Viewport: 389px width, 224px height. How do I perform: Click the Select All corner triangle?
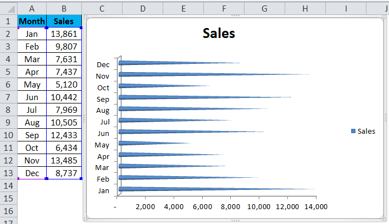9,9
